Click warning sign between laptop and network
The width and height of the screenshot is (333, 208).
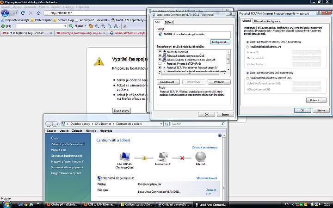point(144,158)
